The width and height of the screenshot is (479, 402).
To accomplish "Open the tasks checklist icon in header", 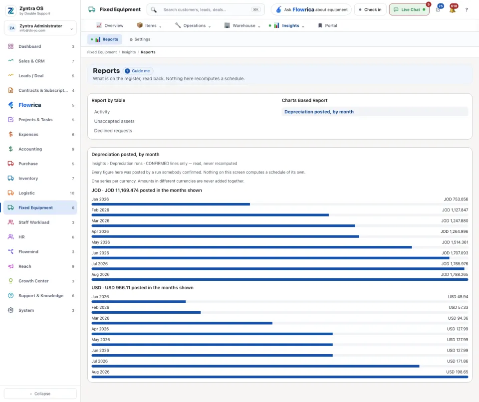I will tap(438, 10).
